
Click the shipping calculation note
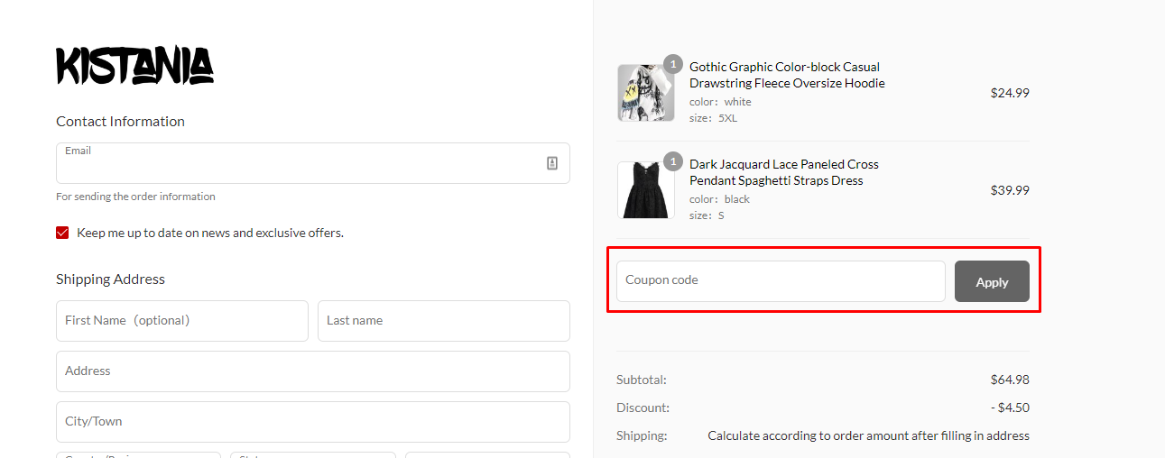868,435
